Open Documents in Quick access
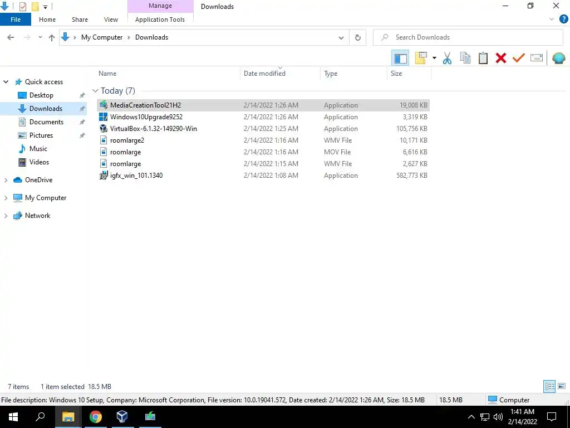Screen dimensions: 570x428 [x=46, y=122]
